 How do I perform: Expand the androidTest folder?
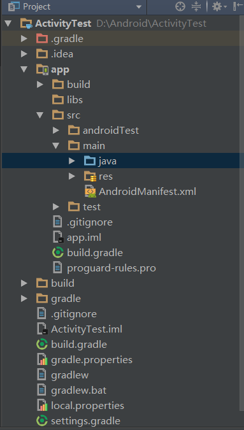(x=56, y=130)
